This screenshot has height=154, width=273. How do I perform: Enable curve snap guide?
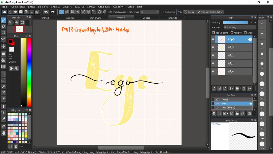click(x=94, y=12)
